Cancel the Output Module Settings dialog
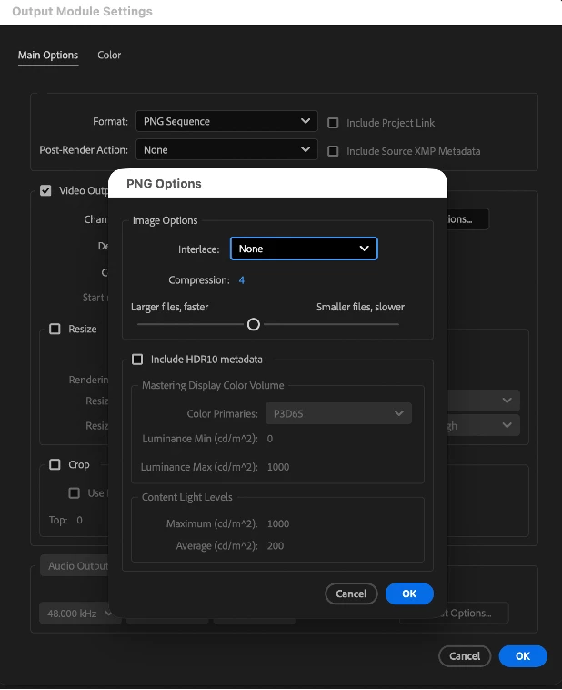This screenshot has height=690, width=562. click(x=465, y=656)
